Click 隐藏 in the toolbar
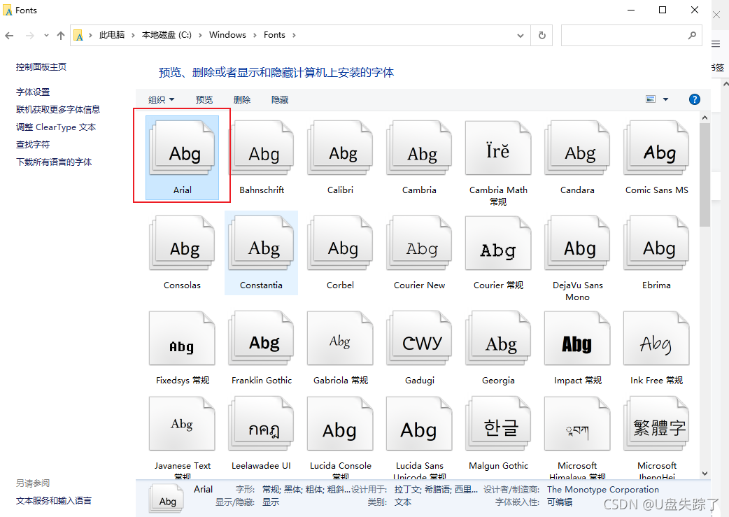Viewport: 729px width, 517px height. [280, 99]
